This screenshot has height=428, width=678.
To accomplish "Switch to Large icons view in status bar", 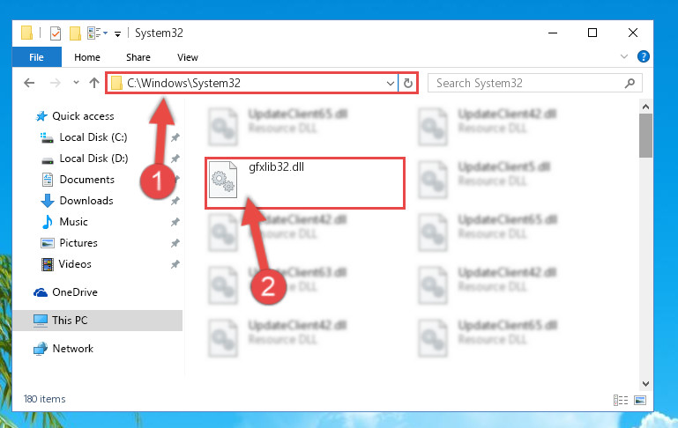I will pos(640,401).
